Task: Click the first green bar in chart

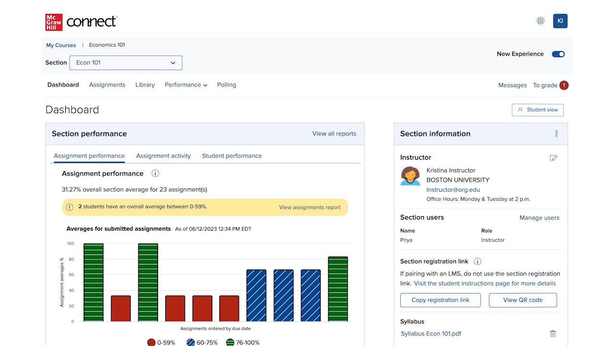Action: pos(94,283)
